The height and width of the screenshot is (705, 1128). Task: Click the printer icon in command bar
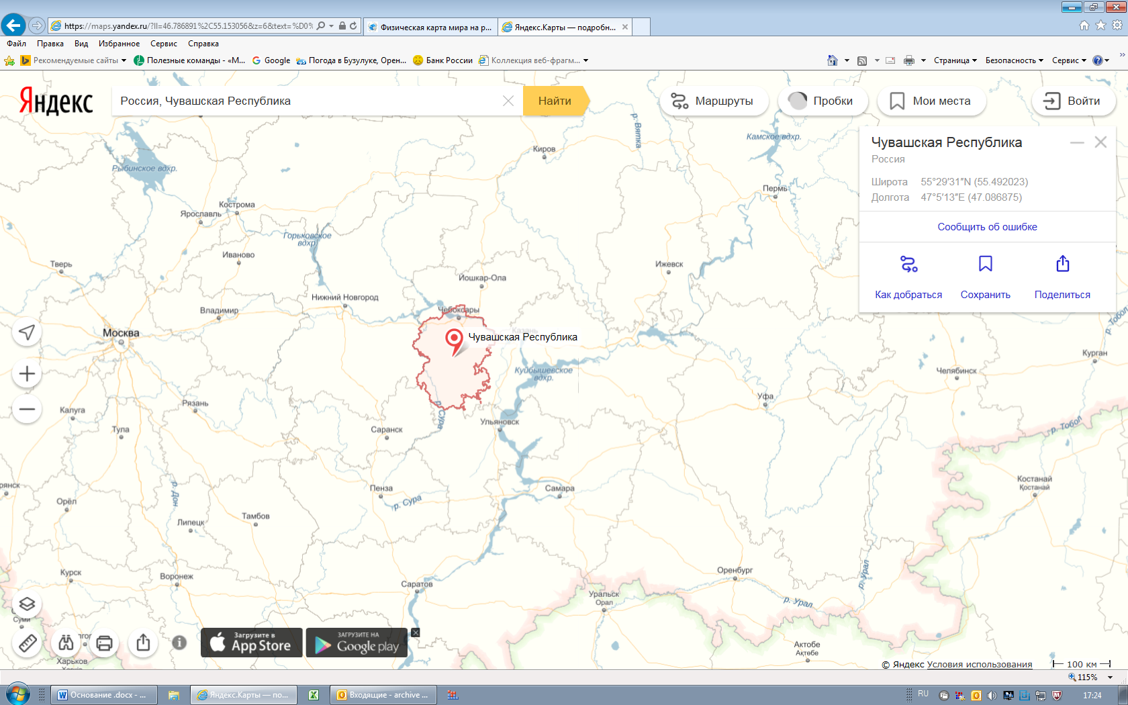pos(909,60)
